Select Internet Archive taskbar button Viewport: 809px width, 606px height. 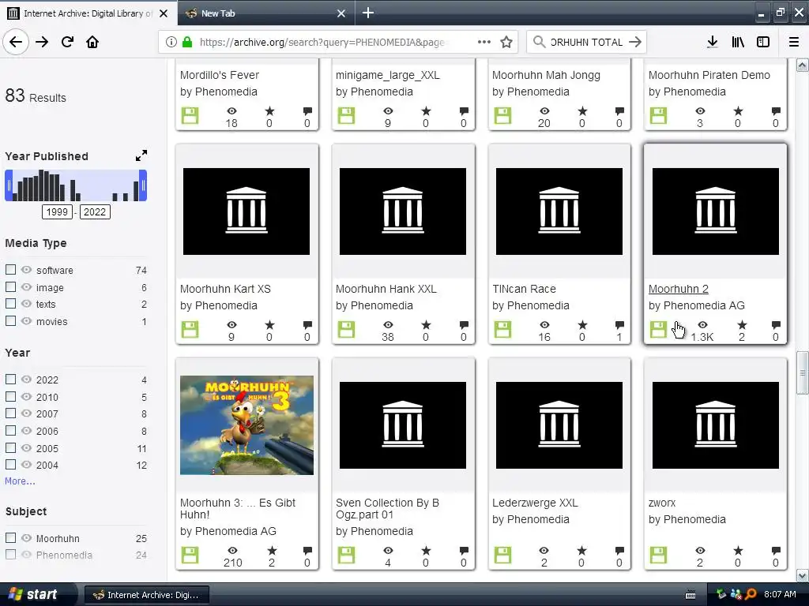coord(146,595)
